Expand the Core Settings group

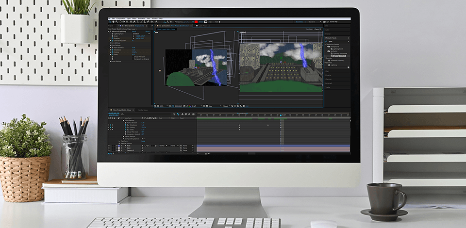tap(111, 42)
